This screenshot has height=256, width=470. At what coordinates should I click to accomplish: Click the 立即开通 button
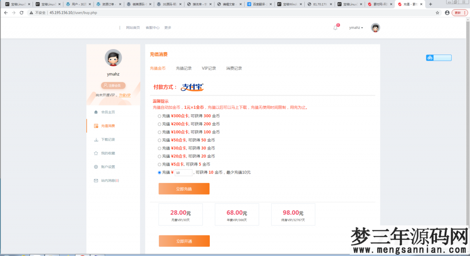pos(184,241)
